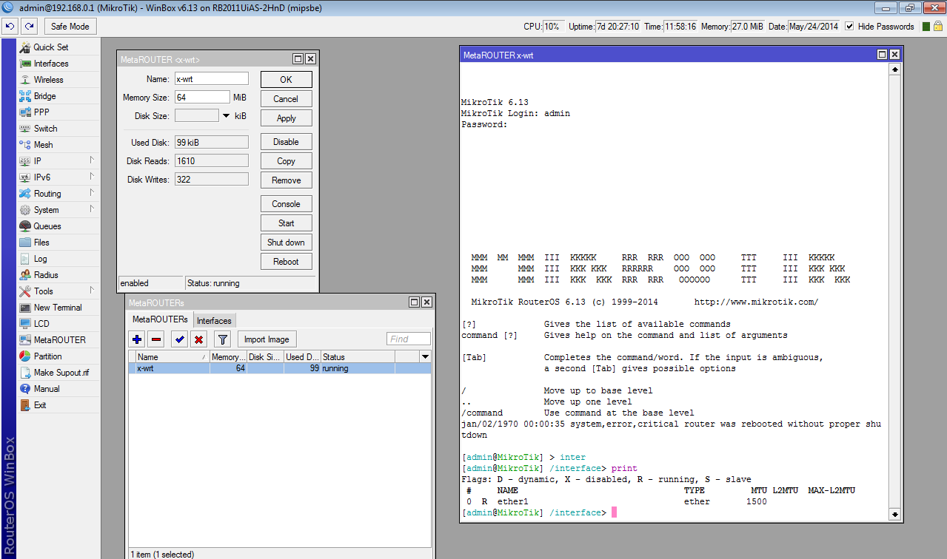The width and height of the screenshot is (947, 559).
Task: Select MetaROUTER in the sidebar
Action: point(58,340)
